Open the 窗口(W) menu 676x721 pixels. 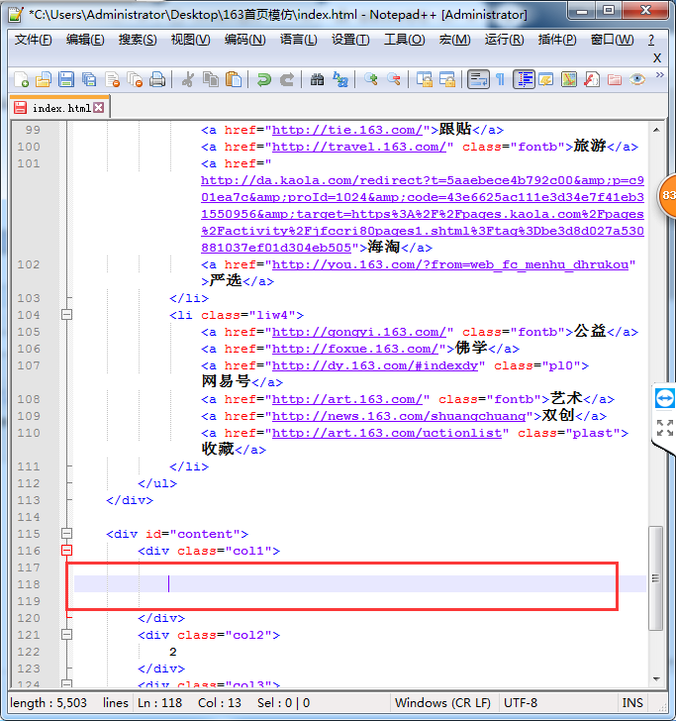click(612, 40)
